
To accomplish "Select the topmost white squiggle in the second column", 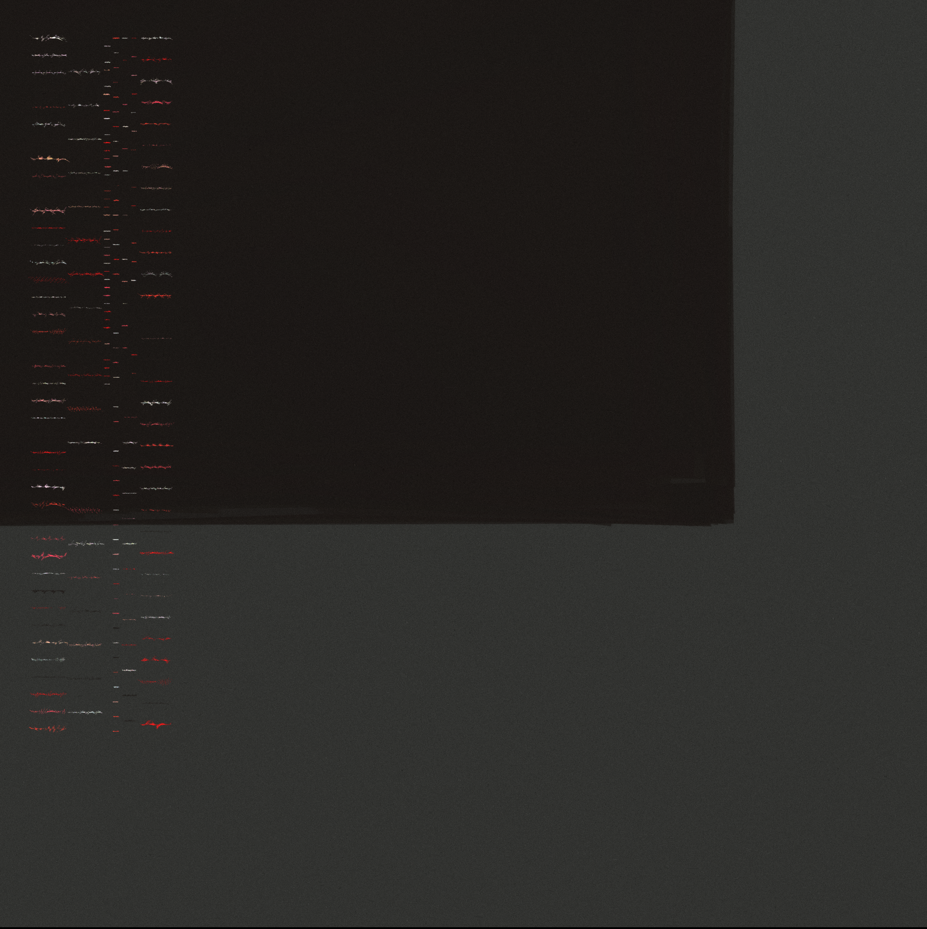I will (85, 72).
